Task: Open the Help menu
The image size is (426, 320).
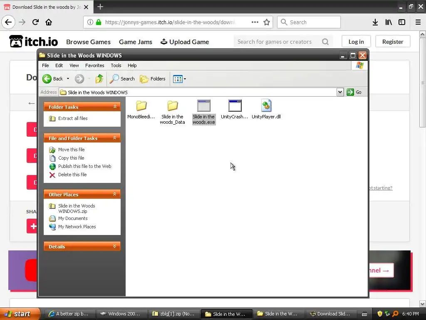Action: click(x=132, y=65)
